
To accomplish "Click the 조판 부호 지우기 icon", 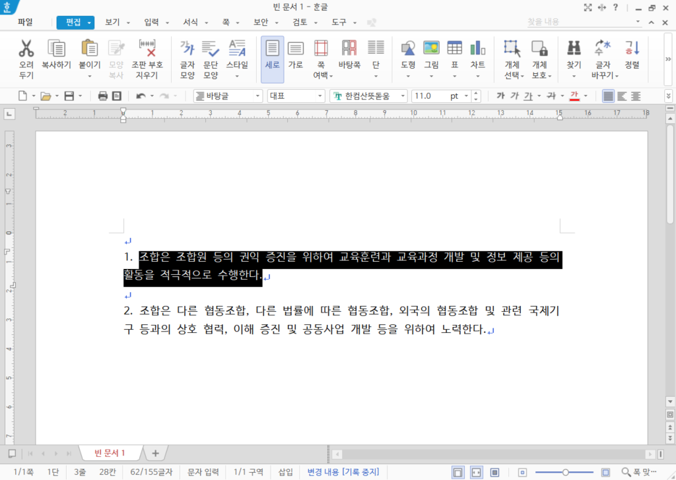I will [x=147, y=49].
